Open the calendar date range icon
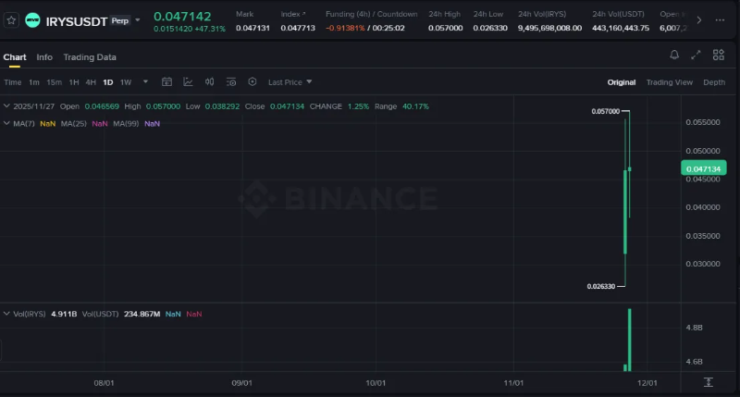The height and width of the screenshot is (397, 740). (x=166, y=81)
